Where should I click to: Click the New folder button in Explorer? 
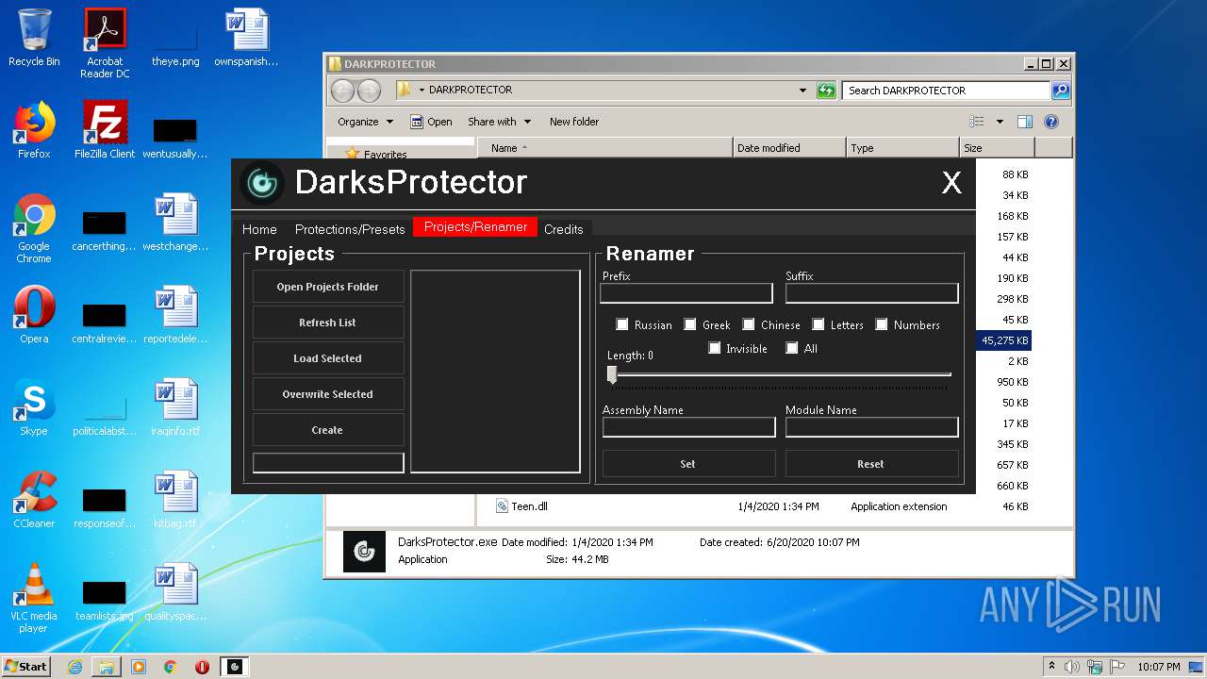click(574, 122)
